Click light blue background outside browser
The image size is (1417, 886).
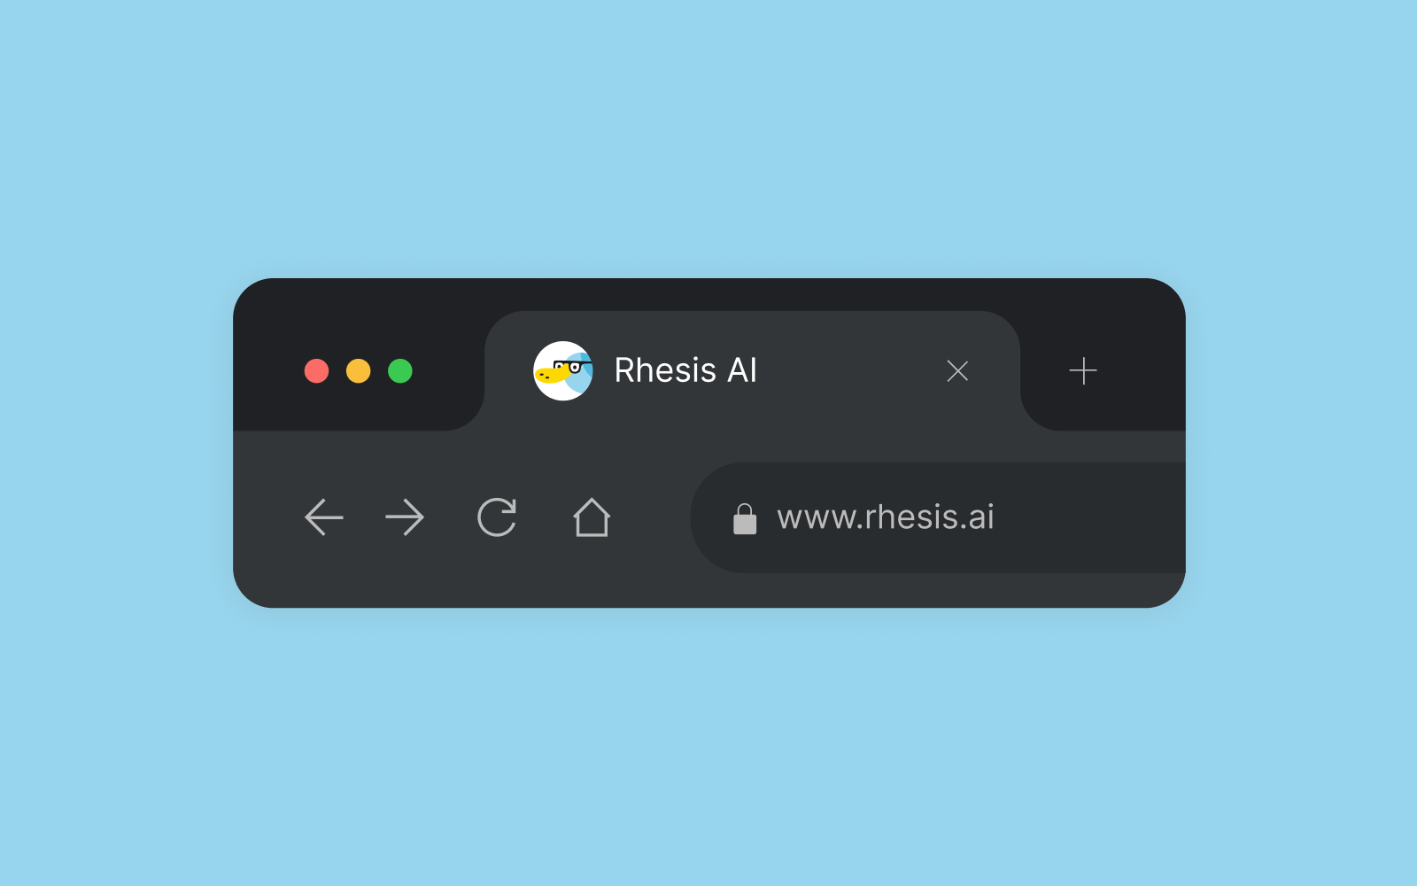(708, 133)
